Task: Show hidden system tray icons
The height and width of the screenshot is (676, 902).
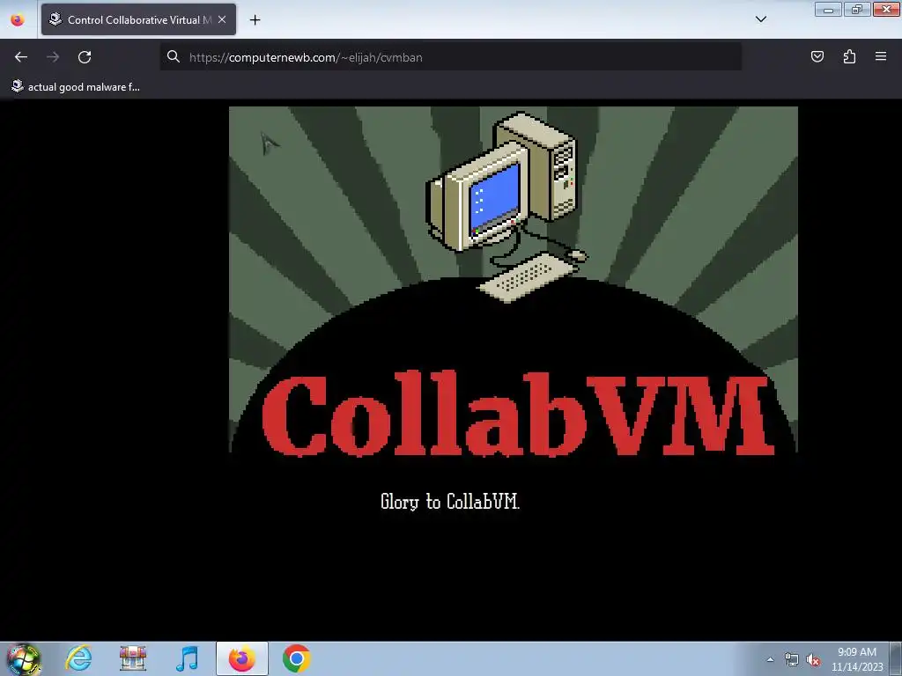Action: click(x=770, y=660)
